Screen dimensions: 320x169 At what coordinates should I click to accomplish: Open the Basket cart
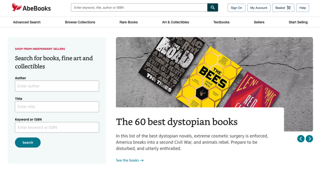coord(283,8)
